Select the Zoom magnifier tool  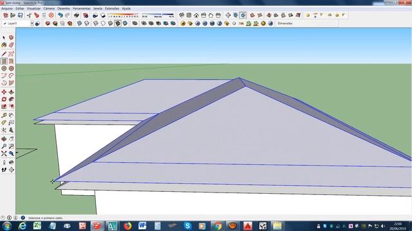coord(4,146)
